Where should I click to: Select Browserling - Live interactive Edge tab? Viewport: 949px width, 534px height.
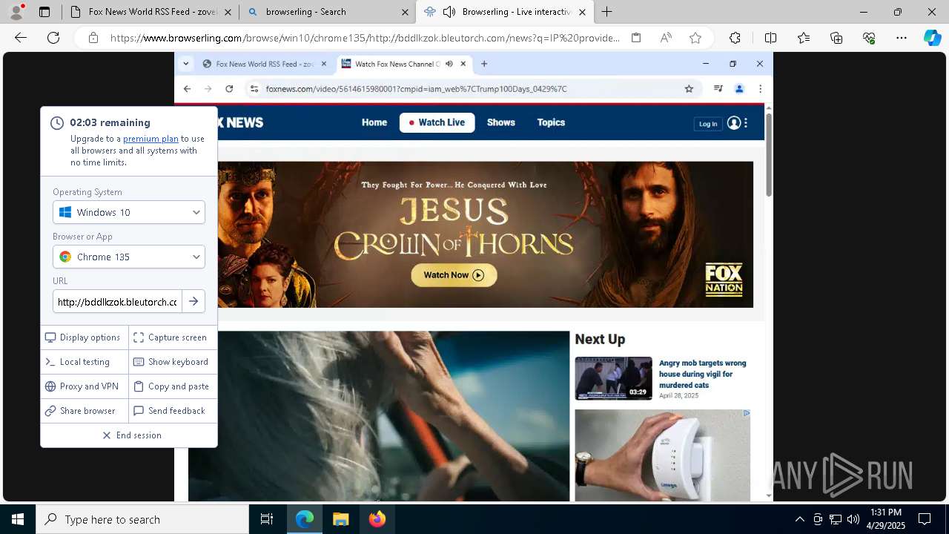tap(504, 12)
